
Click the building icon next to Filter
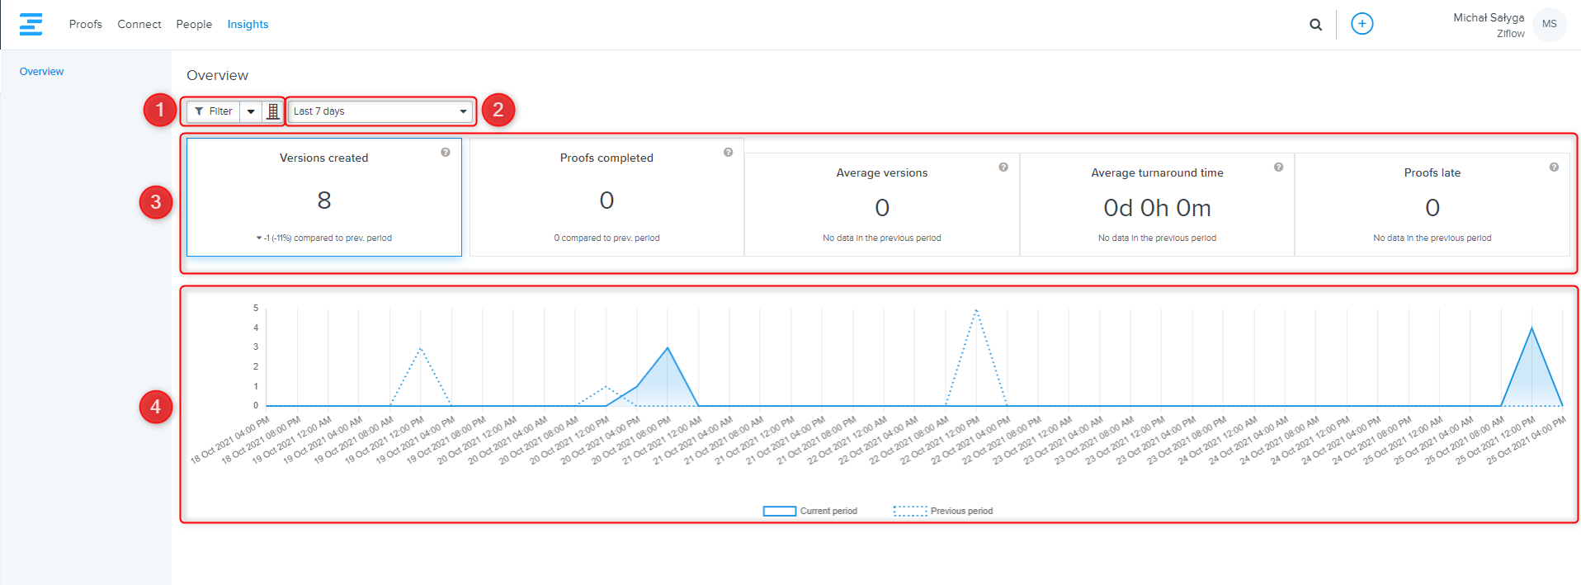coord(273,111)
